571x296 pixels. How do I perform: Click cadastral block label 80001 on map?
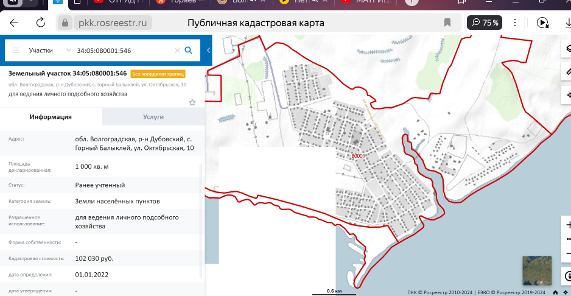358,156
